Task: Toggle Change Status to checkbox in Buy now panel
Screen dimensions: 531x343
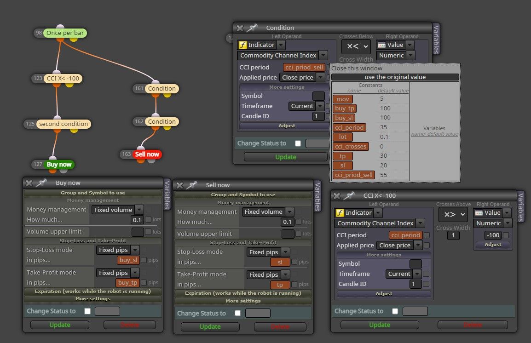Action: tap(87, 311)
